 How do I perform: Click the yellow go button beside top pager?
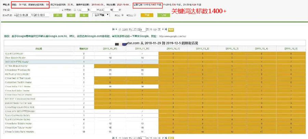click(171, 30)
